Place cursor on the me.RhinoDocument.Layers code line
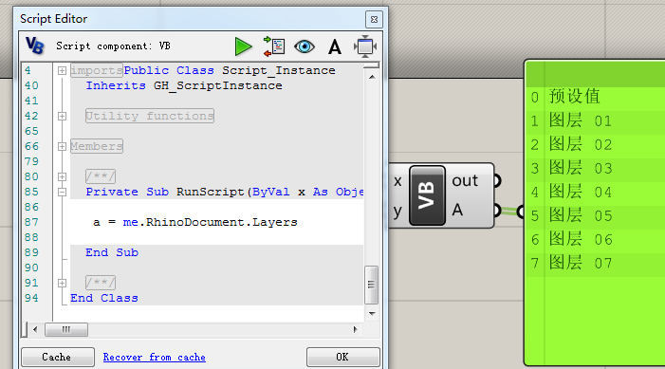Screen dimensions: 665x369 coord(195,222)
